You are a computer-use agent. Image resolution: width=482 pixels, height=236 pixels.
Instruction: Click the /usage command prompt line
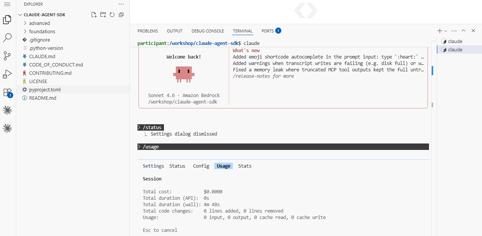tap(283, 147)
